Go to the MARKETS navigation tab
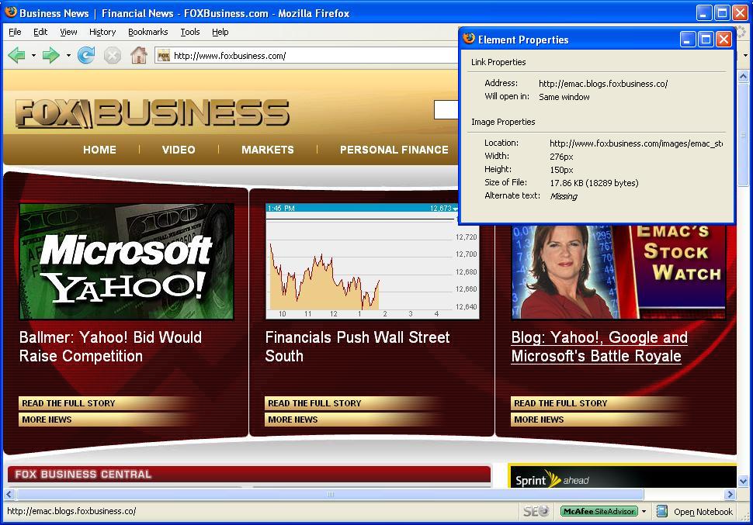 coord(268,150)
